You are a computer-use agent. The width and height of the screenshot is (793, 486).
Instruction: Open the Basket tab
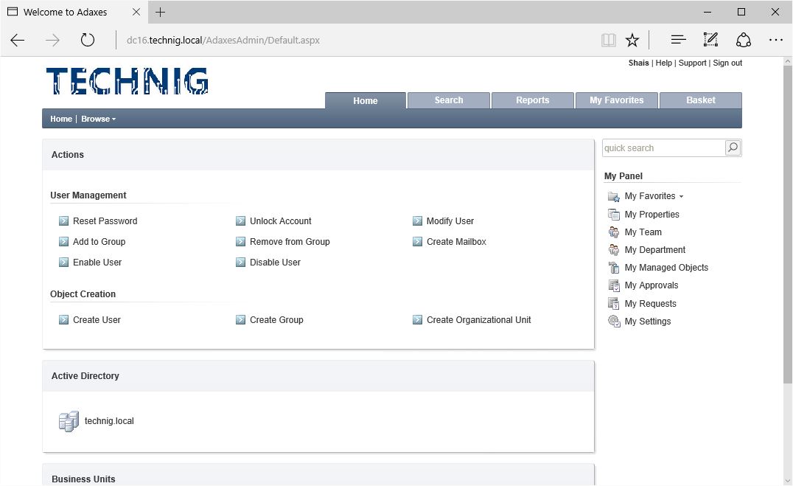(700, 100)
